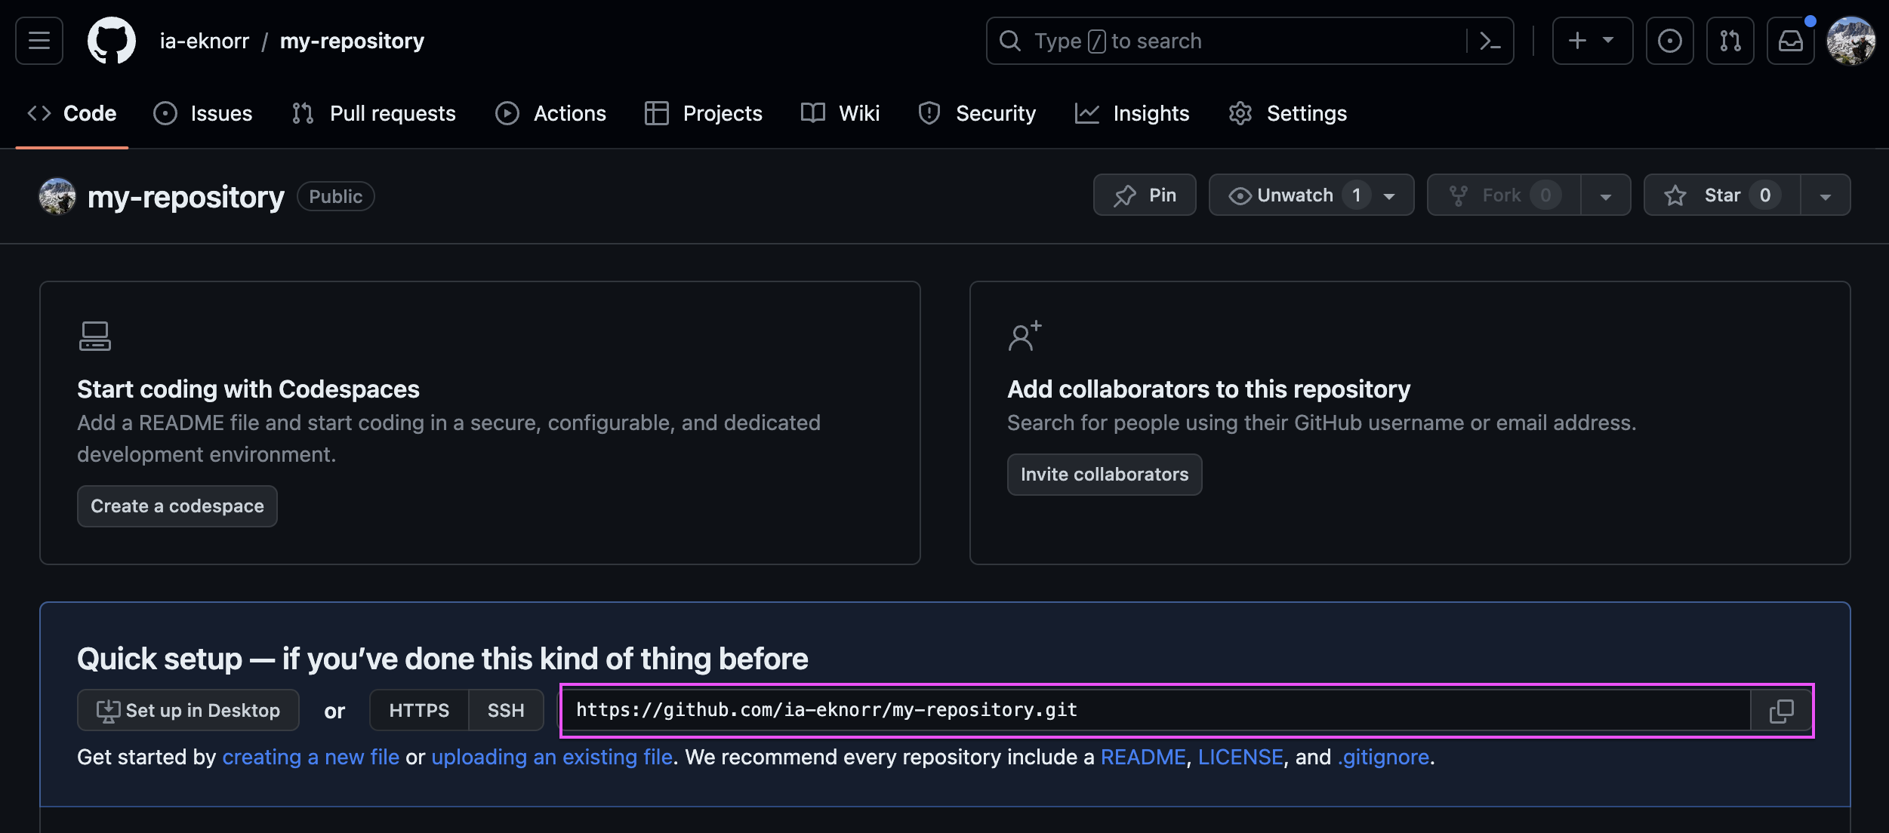This screenshot has width=1889, height=833.
Task: Click the Star count 0 badge
Action: 1765,195
